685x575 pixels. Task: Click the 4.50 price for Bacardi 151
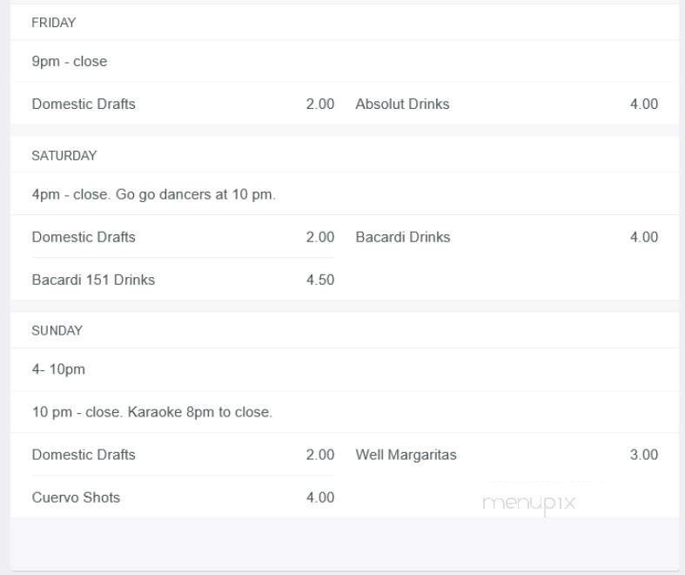click(319, 280)
